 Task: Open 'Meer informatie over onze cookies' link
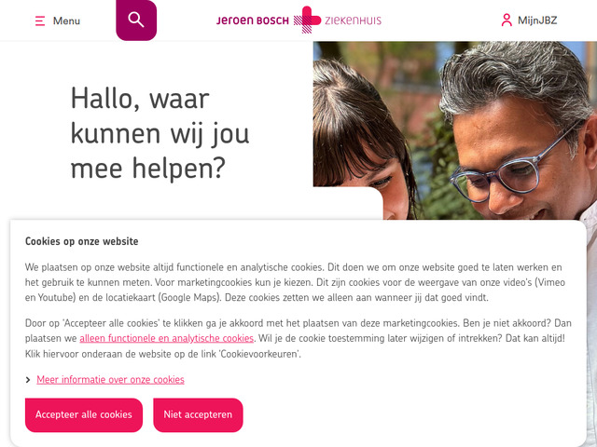[x=110, y=380]
